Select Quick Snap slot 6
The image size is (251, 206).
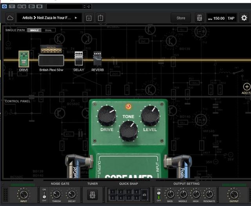pyautogui.click(x=121, y=198)
